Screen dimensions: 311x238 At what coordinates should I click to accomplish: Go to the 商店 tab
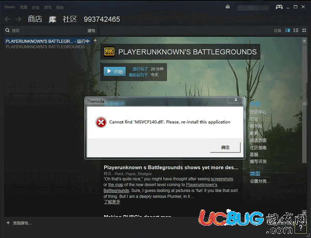click(x=35, y=19)
